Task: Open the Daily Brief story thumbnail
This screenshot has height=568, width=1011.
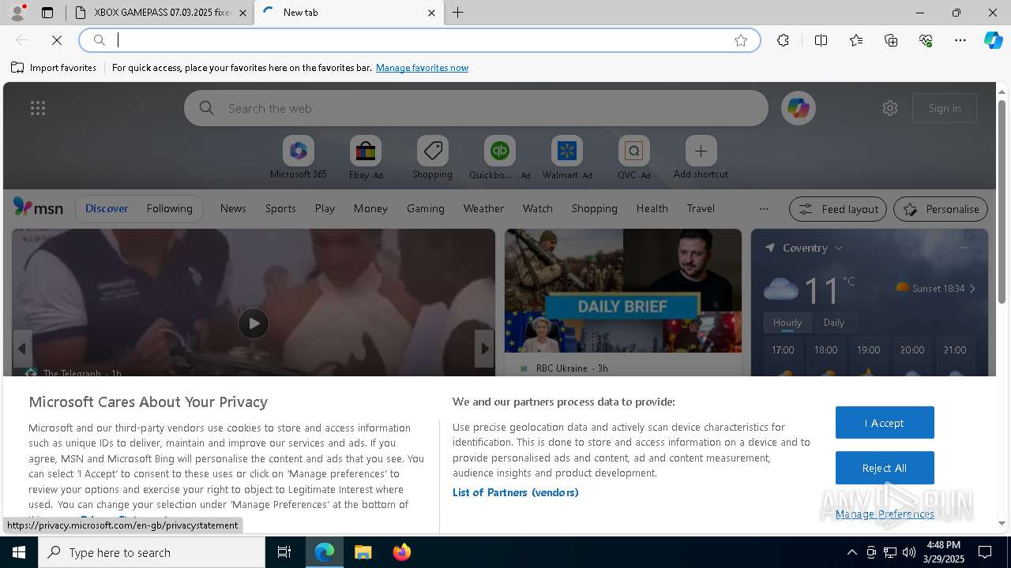Action: tap(623, 290)
